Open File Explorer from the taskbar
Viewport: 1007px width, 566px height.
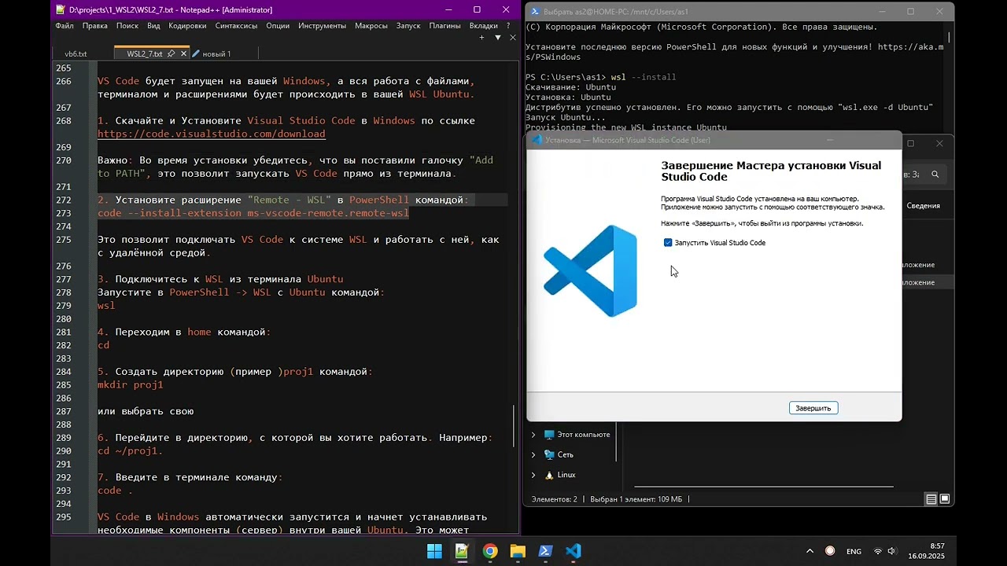[x=518, y=551]
